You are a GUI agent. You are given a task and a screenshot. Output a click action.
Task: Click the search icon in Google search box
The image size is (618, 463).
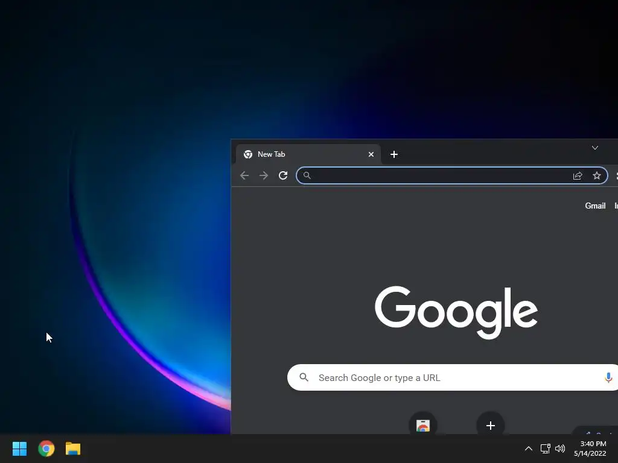pyautogui.click(x=304, y=377)
